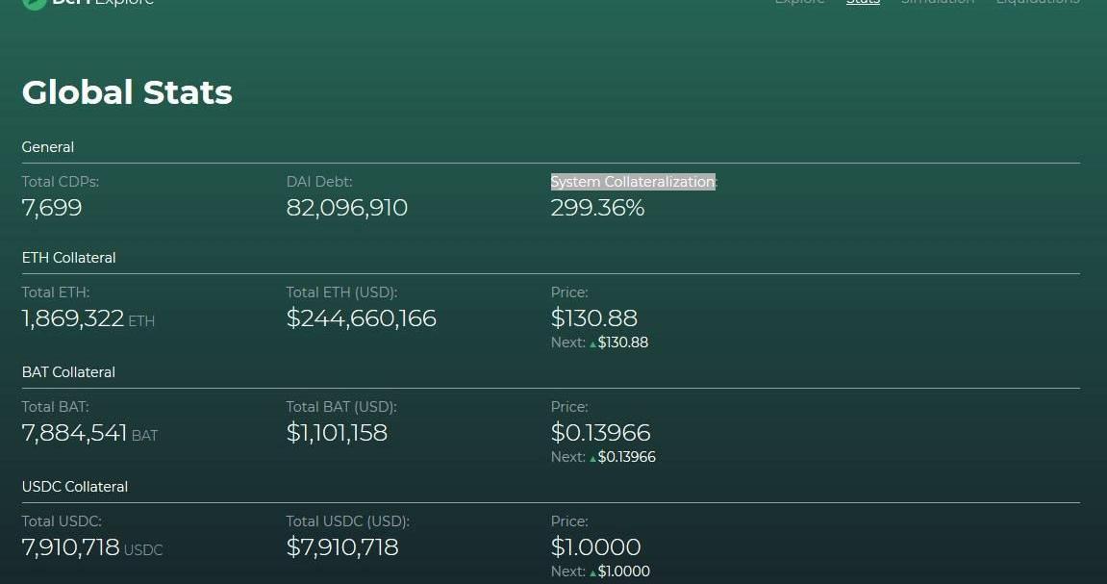Viewport: 1107px width, 584px height.
Task: Click the green arrow next to ETH next price
Action: (593, 343)
